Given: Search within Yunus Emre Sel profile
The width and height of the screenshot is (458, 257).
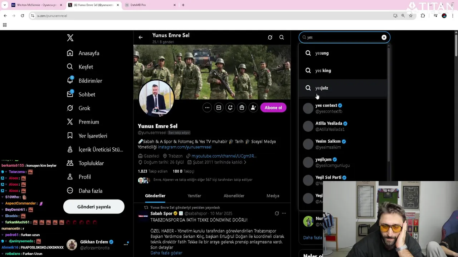Looking at the screenshot, I should tap(282, 37).
